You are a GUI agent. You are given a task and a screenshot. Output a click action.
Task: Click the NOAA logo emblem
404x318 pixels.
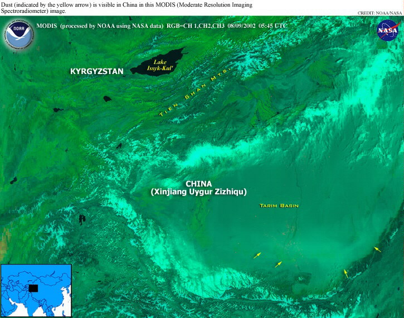coord(19,34)
